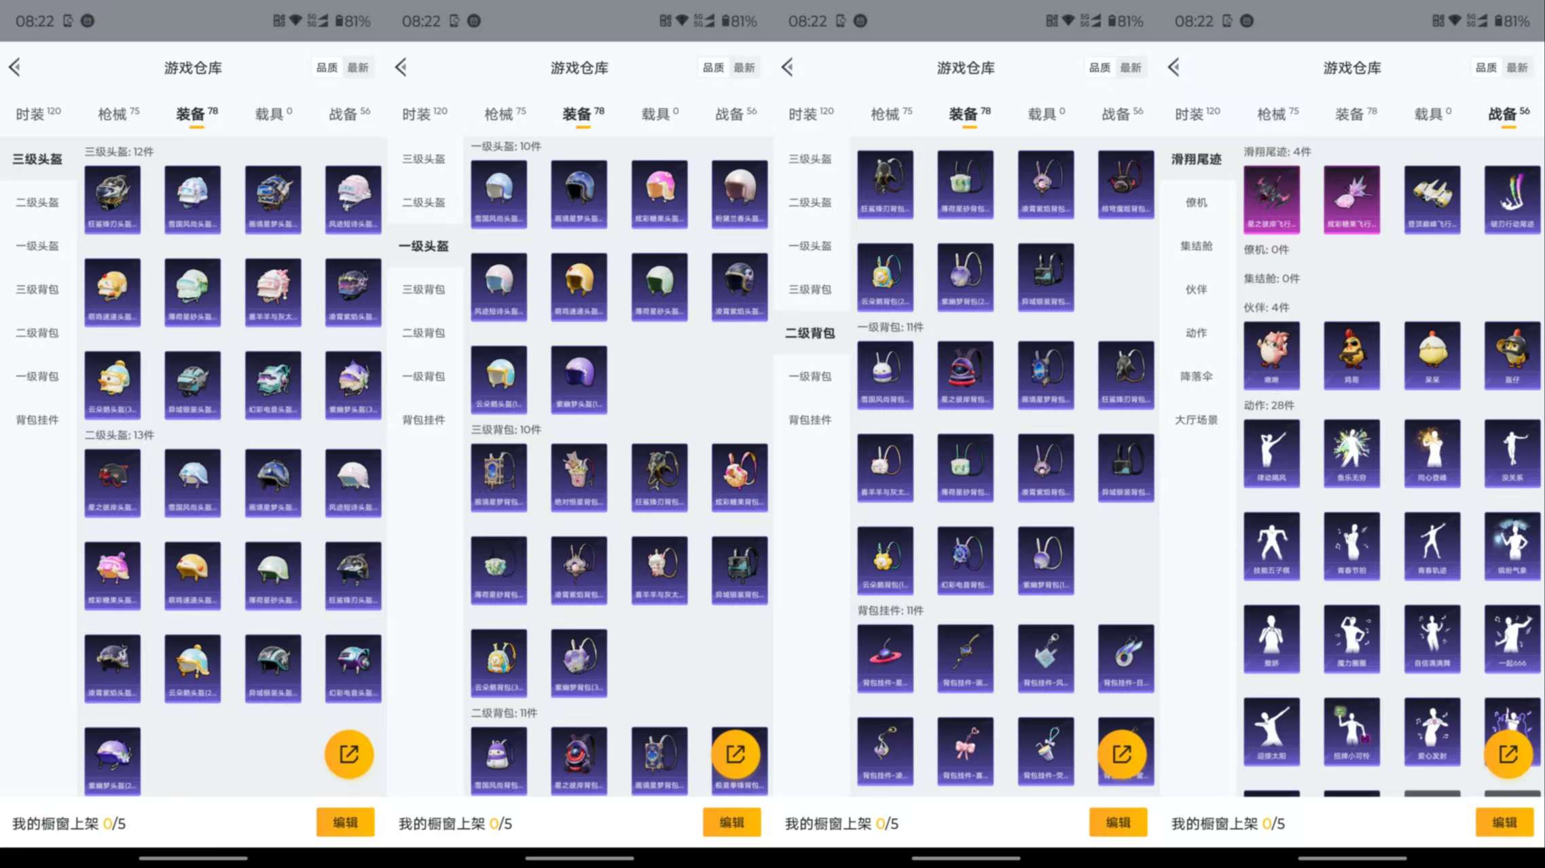1545x868 pixels.
Task: Select the 破刃行动尾迹 glider trail
Action: pyautogui.click(x=1512, y=199)
